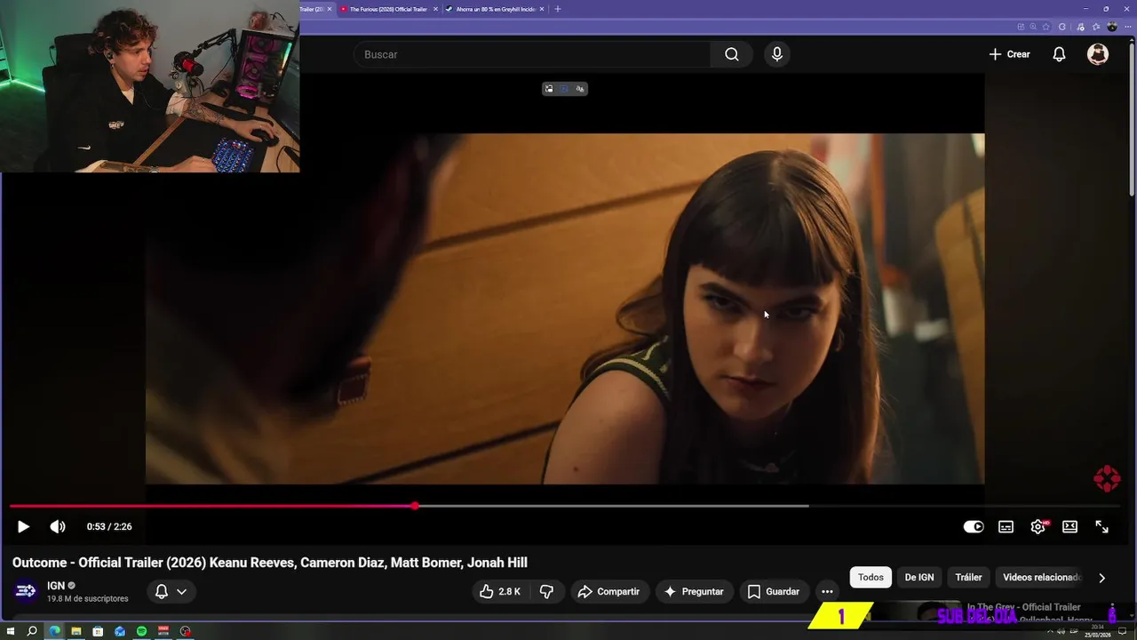Select the Videos relacionados filter chip
This screenshot has width=1137, height=640.
[1041, 577]
